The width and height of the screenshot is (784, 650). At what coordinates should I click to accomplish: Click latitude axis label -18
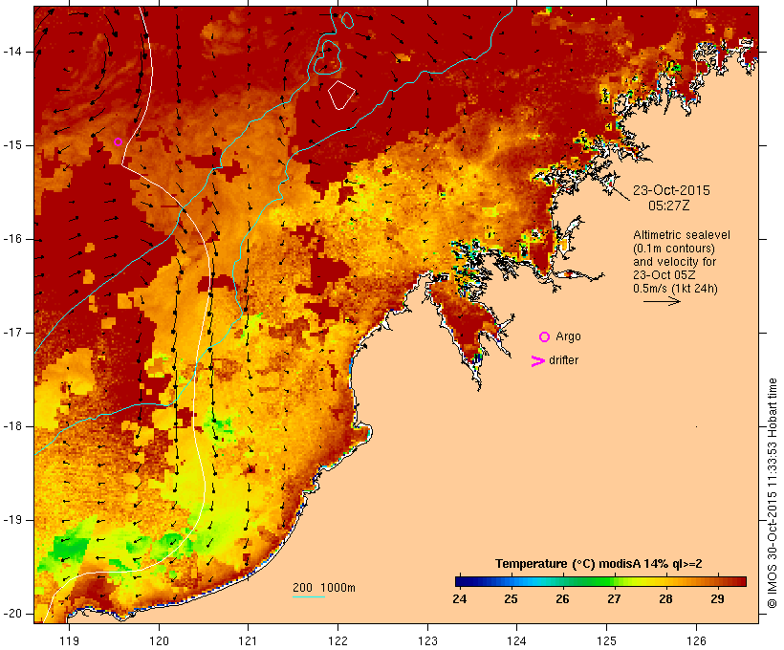pos(12,426)
